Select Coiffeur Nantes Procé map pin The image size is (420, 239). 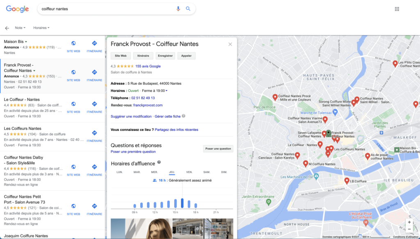[275, 97]
